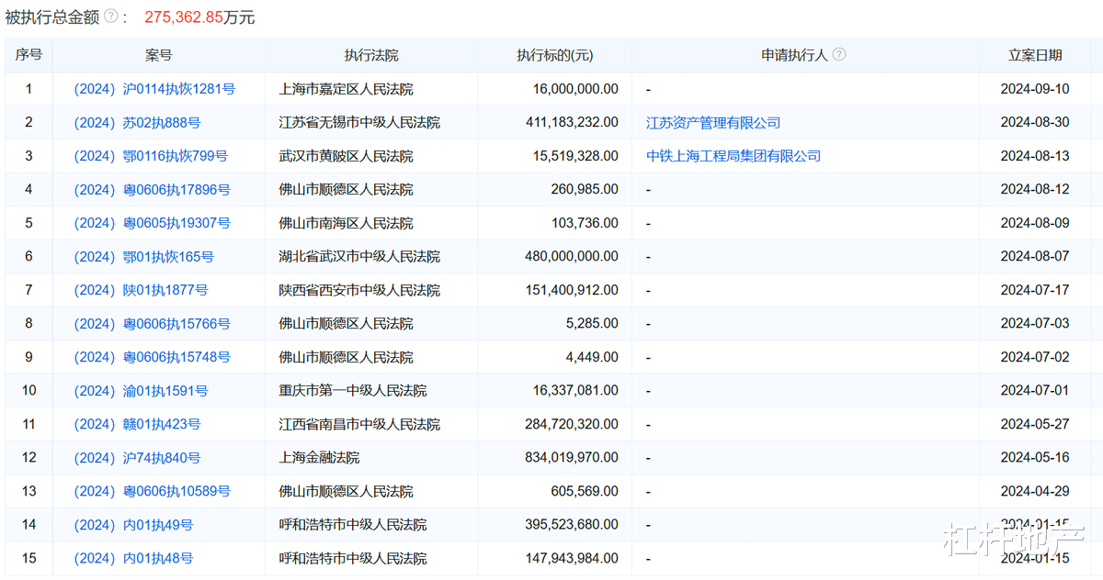Click court cell 上海市嘉定区人民法院
1103x580 pixels.
click(346, 89)
